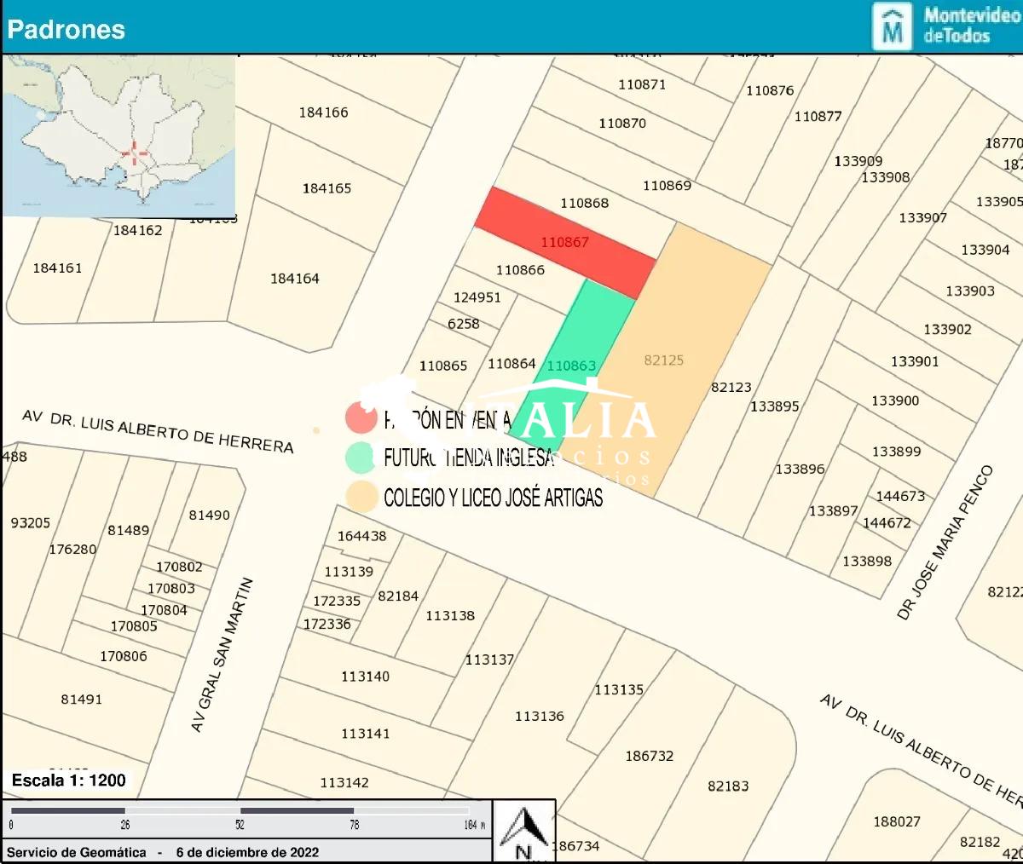The height and width of the screenshot is (864, 1023).
Task: Click the north arrow compass icon
Action: [524, 831]
